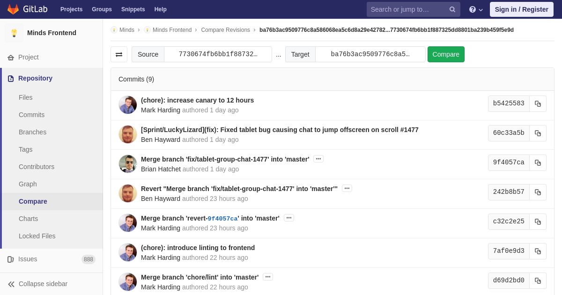Click the 9f4057ca link in merge title
Image resolution: width=562 pixels, height=295 pixels.
(222, 219)
